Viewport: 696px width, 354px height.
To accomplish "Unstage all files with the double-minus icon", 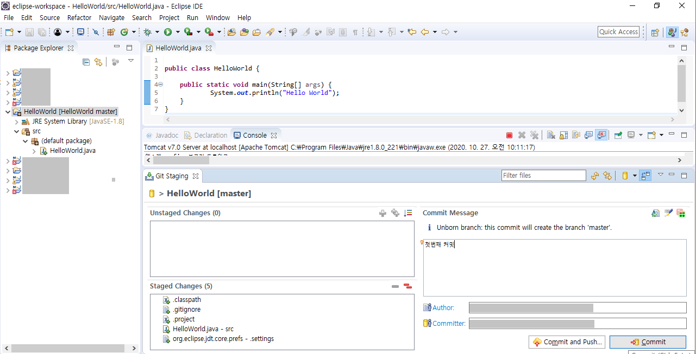I will tap(407, 286).
